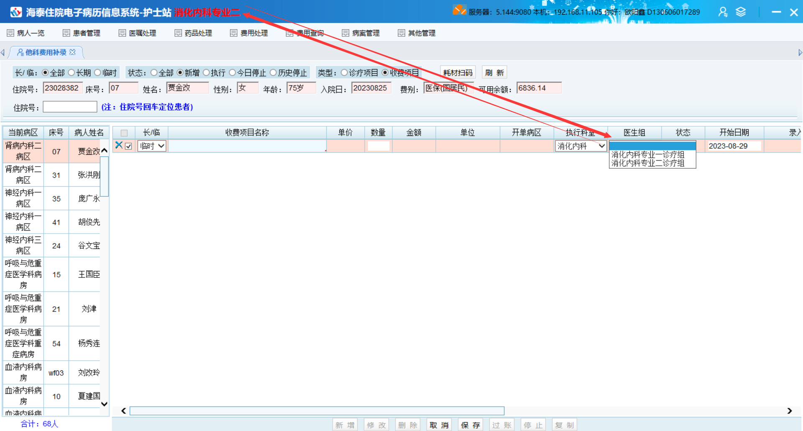This screenshot has width=803, height=431.
Task: Open the 费用处理 menu
Action: click(249, 33)
